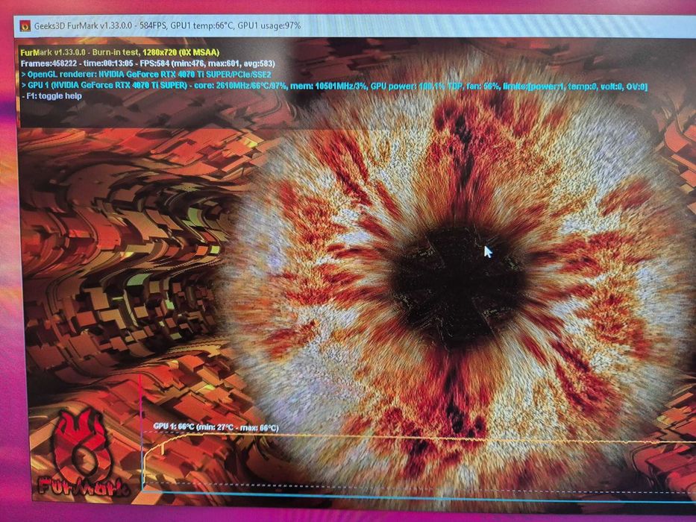Click the 'FurMark v1.33.0.0 - Burn-in test' line
The width and height of the screenshot is (696, 522).
tap(120, 52)
